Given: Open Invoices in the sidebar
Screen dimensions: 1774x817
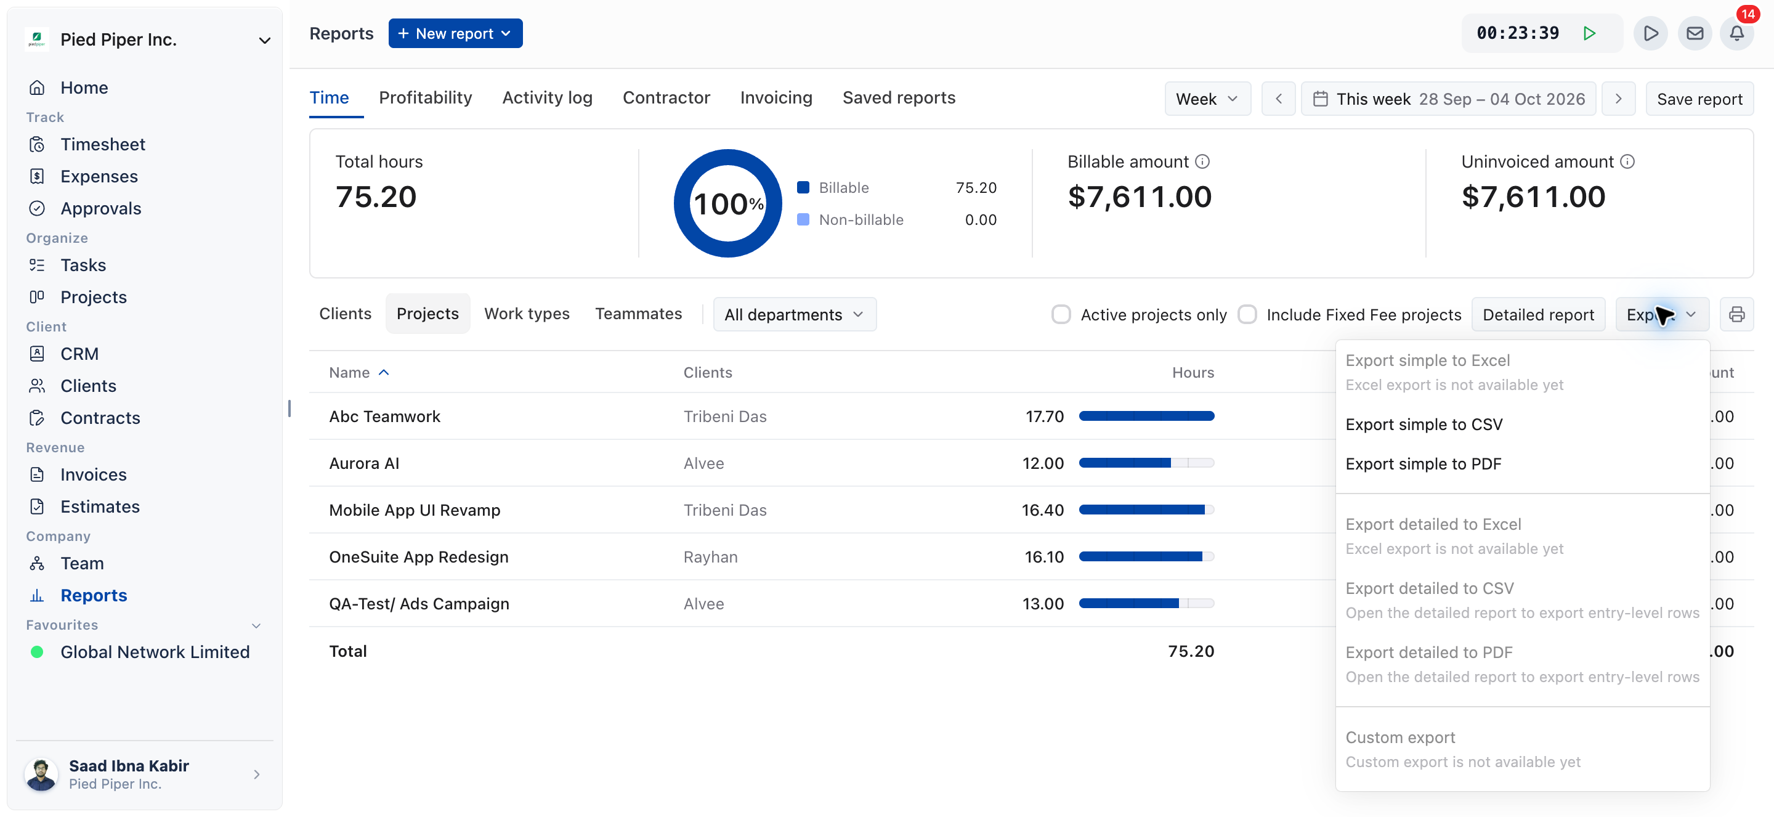Looking at the screenshot, I should (x=93, y=474).
